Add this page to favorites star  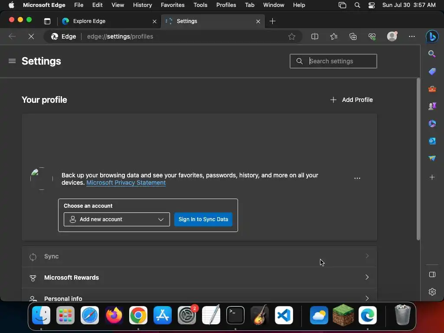click(x=292, y=36)
